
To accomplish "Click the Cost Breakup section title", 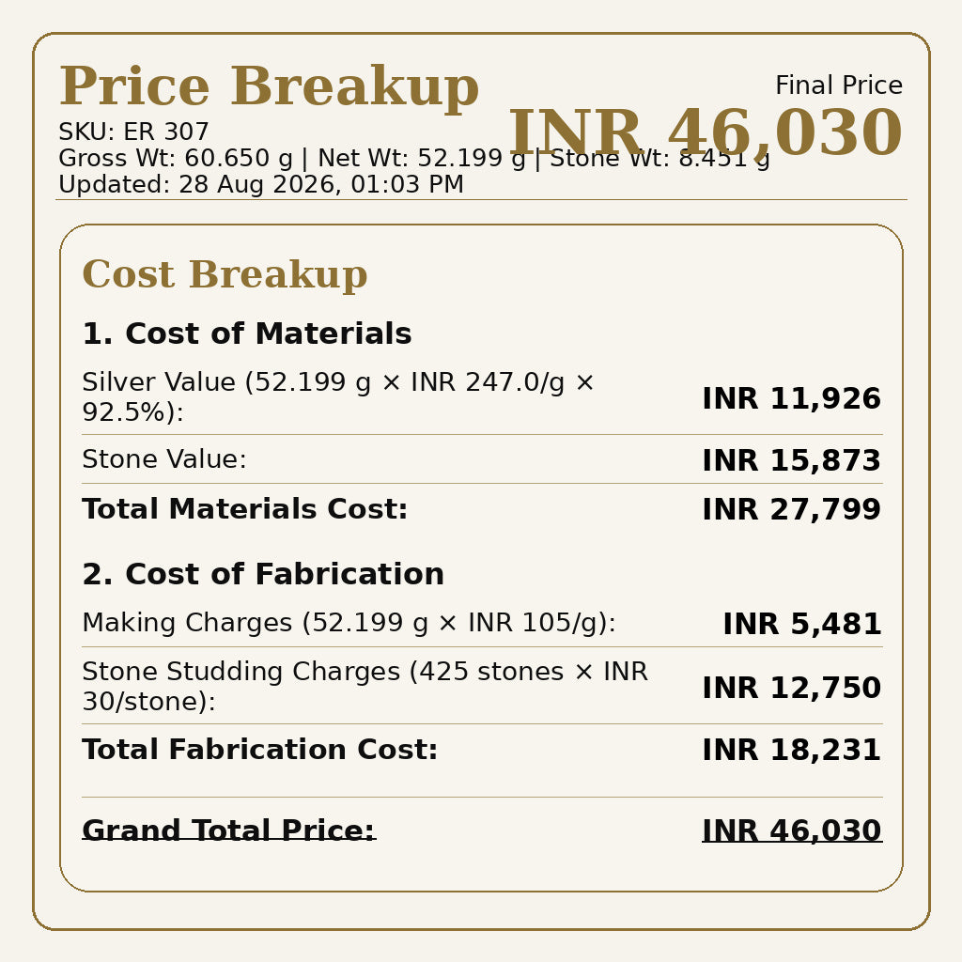I will (225, 273).
